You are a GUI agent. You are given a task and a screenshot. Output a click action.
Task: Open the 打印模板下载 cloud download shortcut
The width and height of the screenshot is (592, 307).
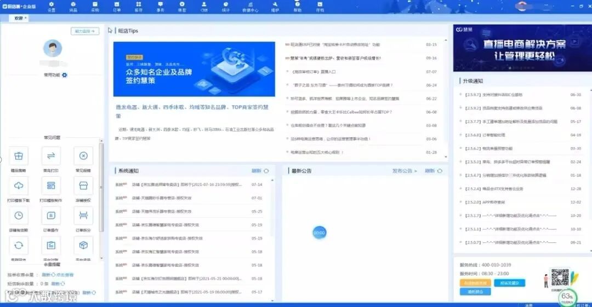[19, 186]
